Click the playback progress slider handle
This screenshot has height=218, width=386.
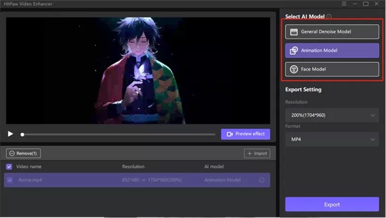click(x=22, y=135)
